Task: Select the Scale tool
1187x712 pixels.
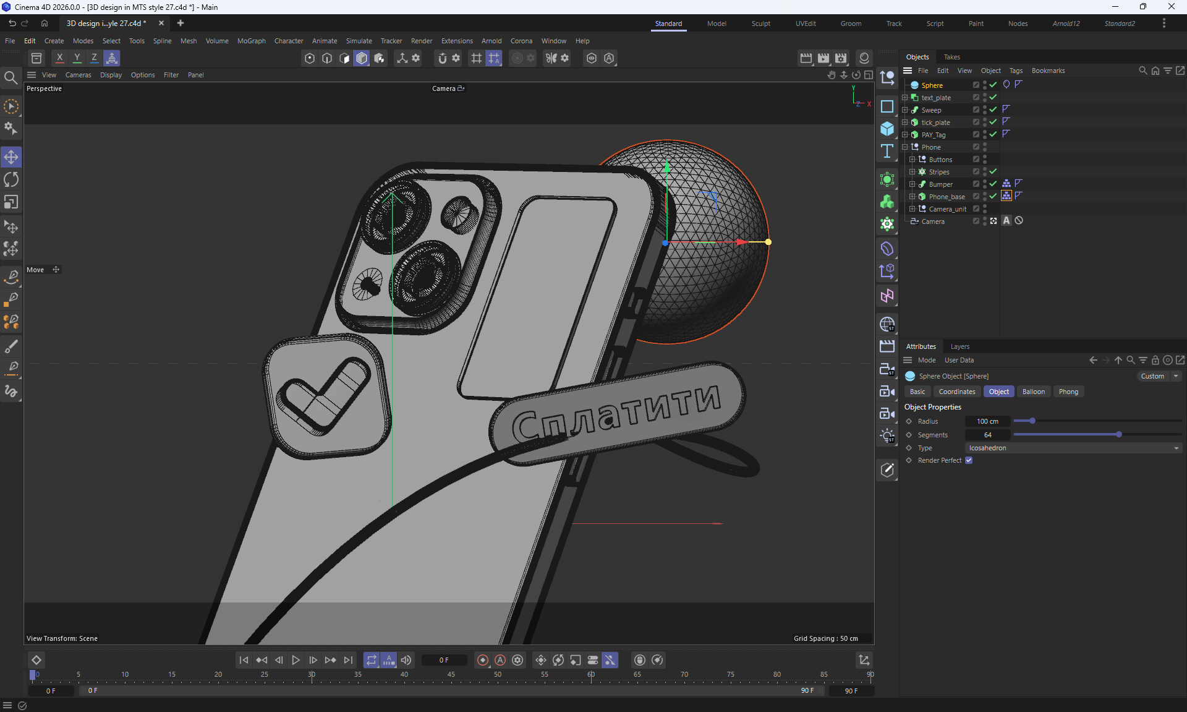Action: (x=11, y=202)
